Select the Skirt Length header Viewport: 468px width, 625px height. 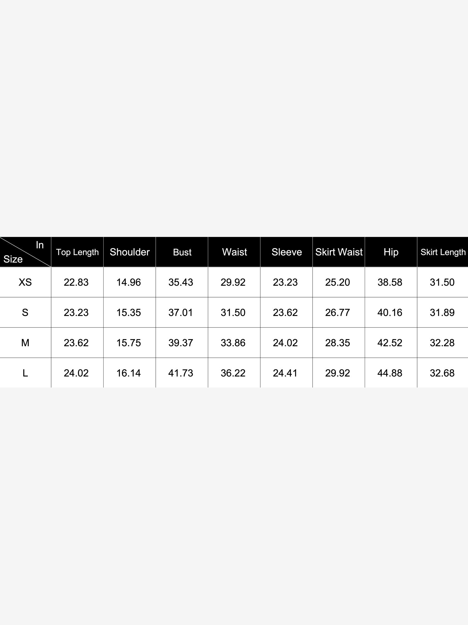(x=443, y=252)
